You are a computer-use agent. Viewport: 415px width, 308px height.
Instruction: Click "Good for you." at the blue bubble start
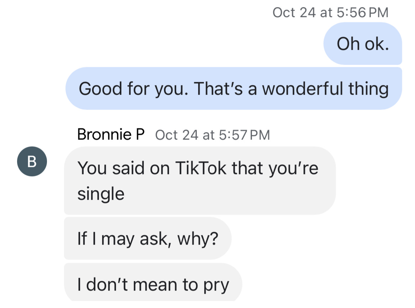click(x=134, y=89)
